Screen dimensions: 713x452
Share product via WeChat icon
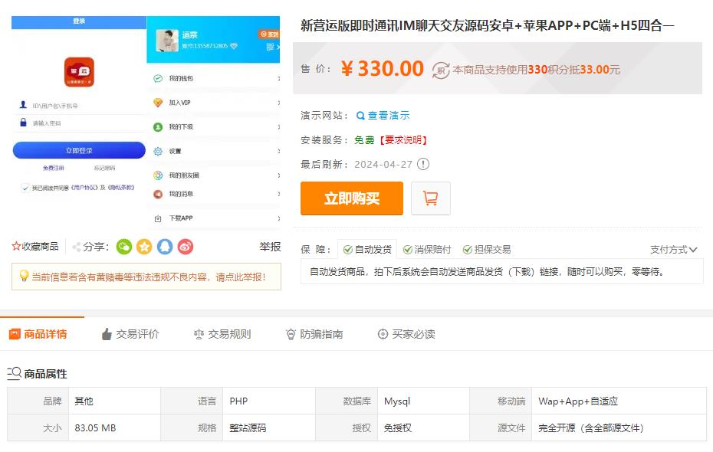point(124,247)
